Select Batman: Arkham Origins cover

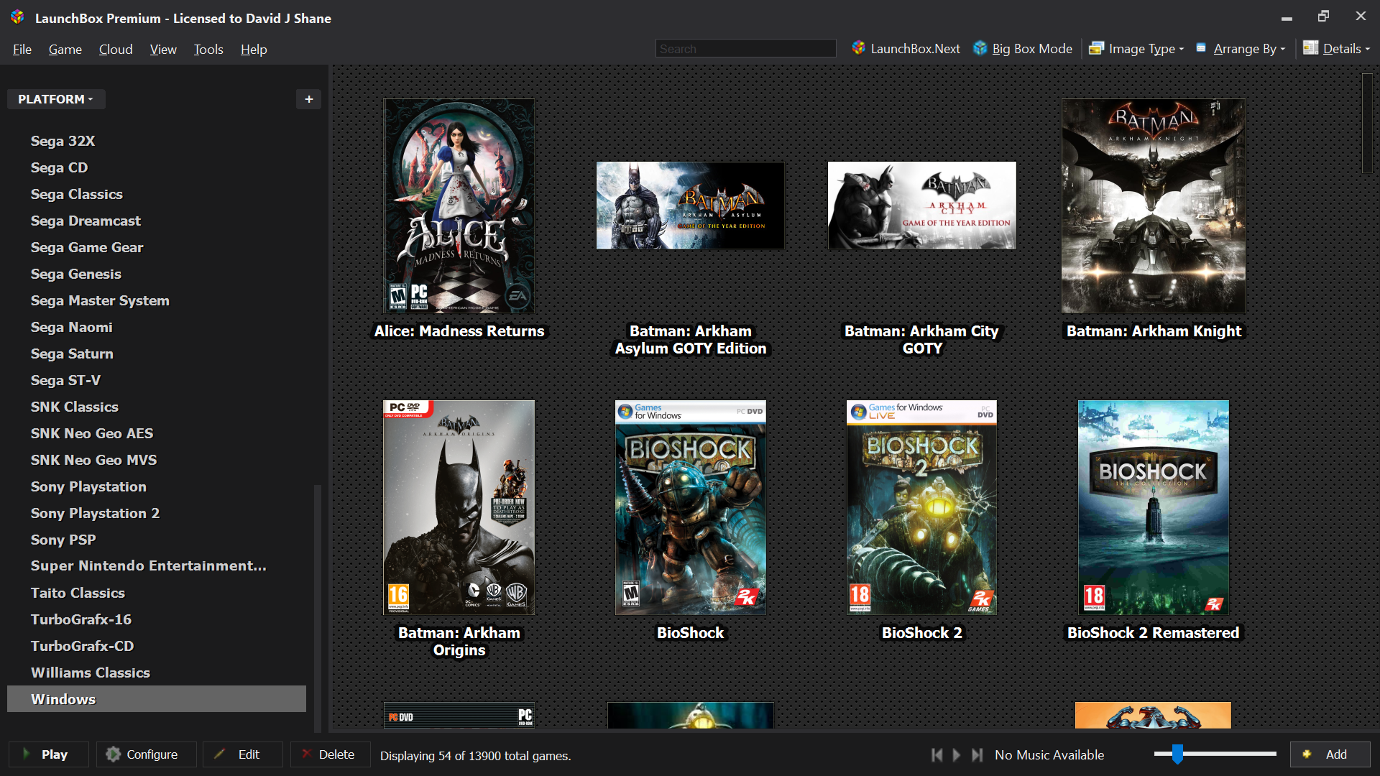pos(459,507)
